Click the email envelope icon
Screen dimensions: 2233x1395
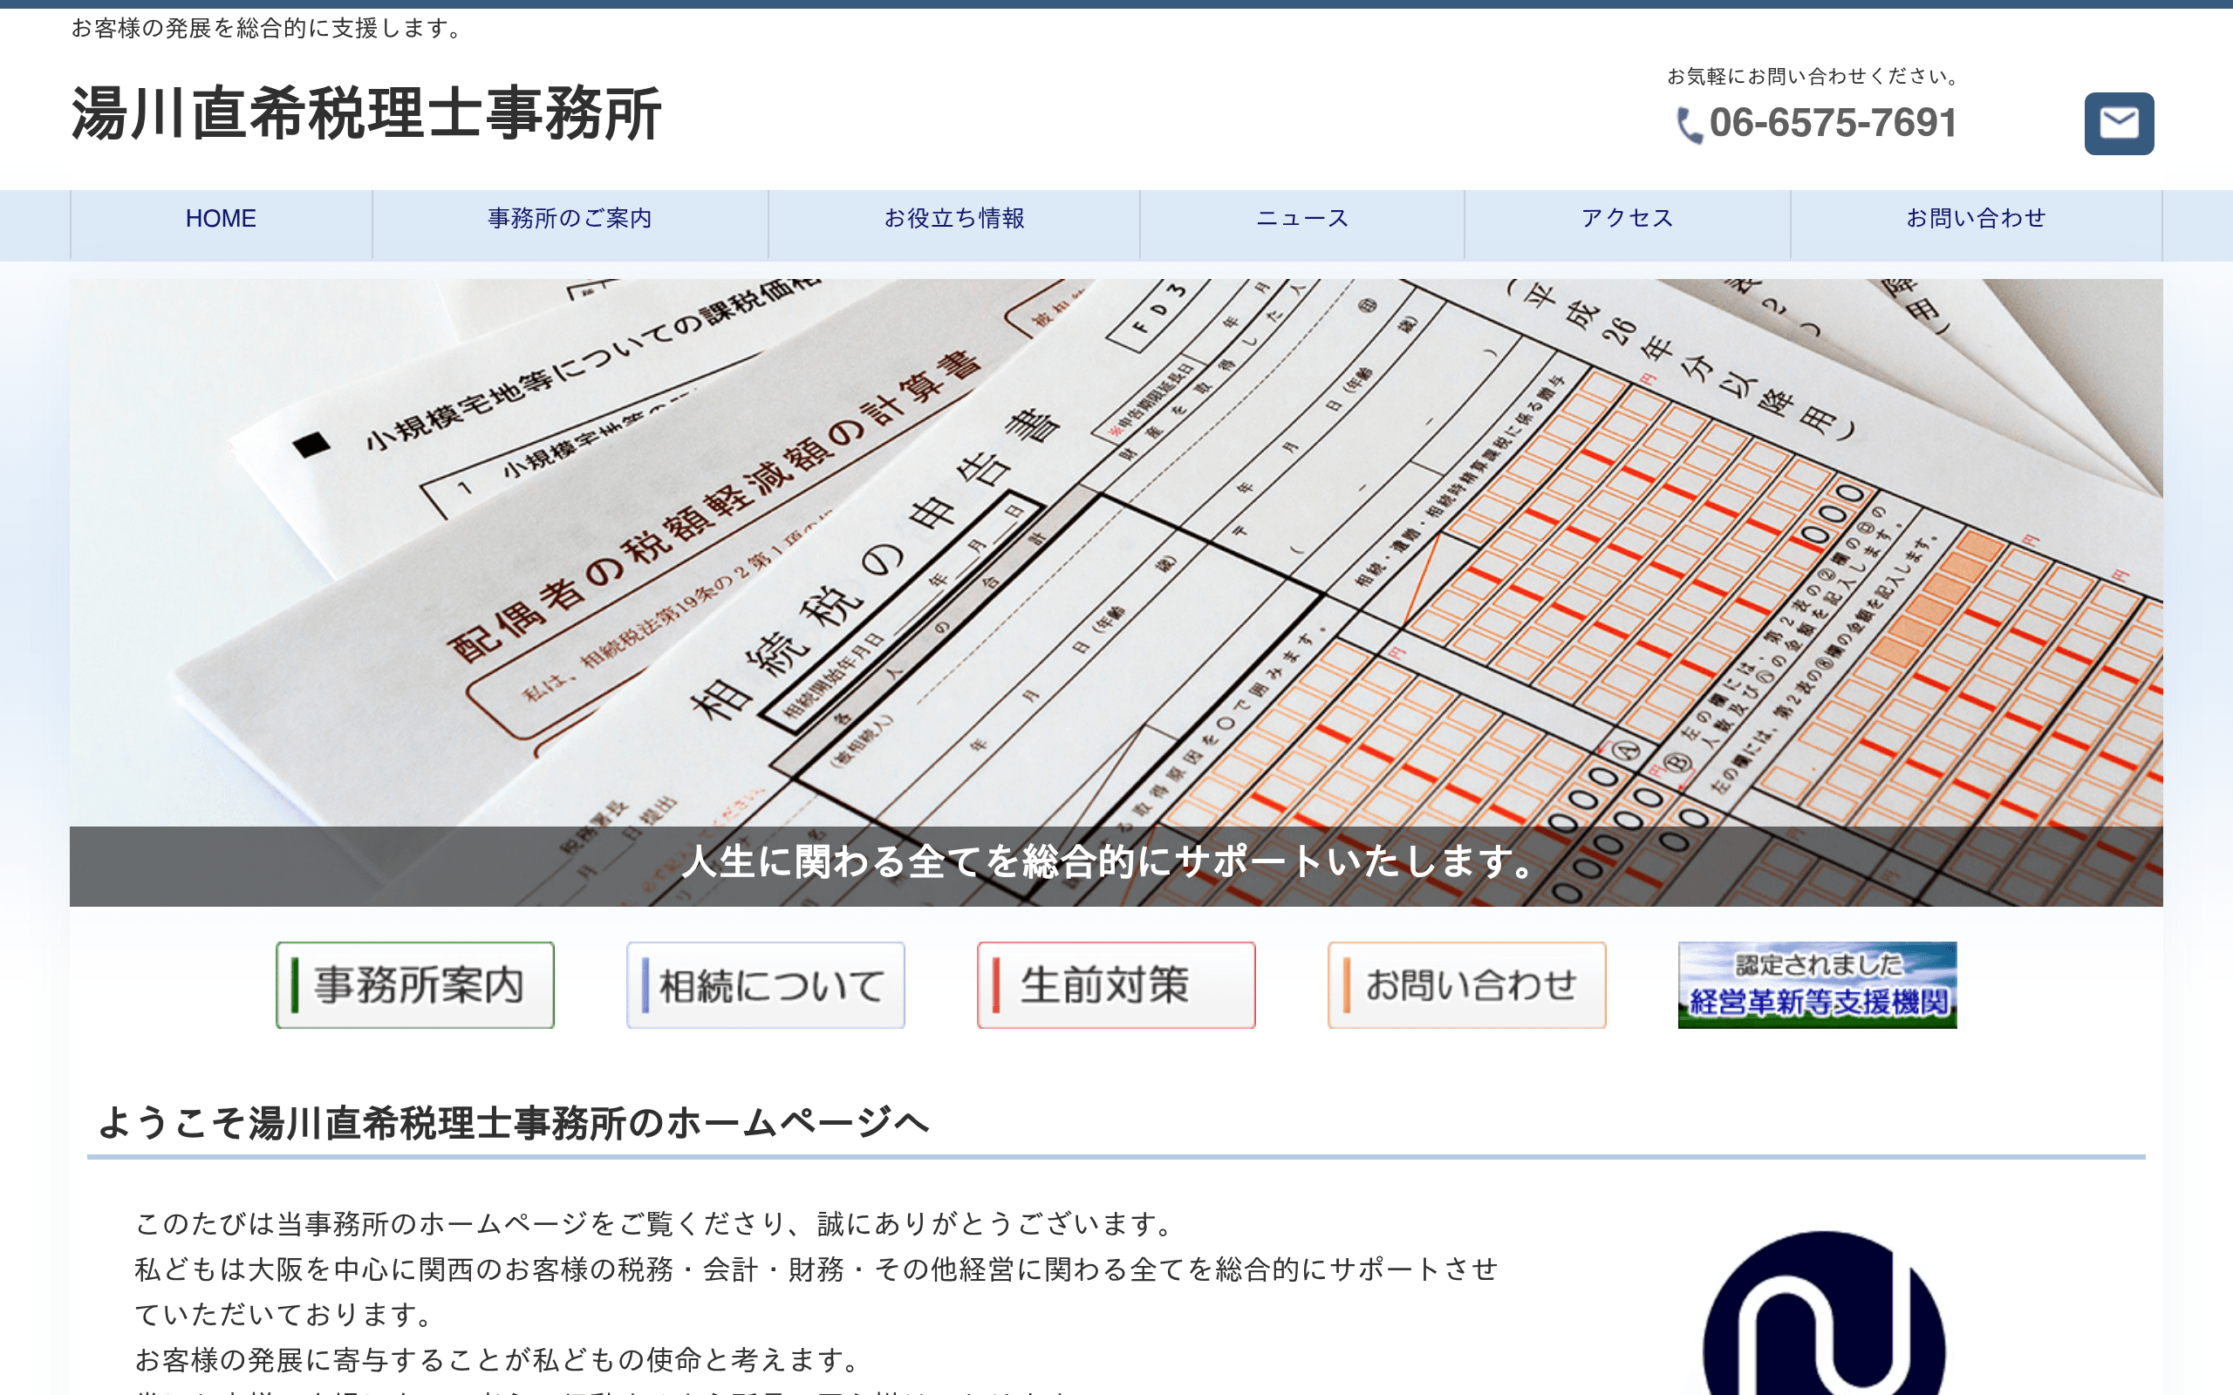[x=2119, y=123]
